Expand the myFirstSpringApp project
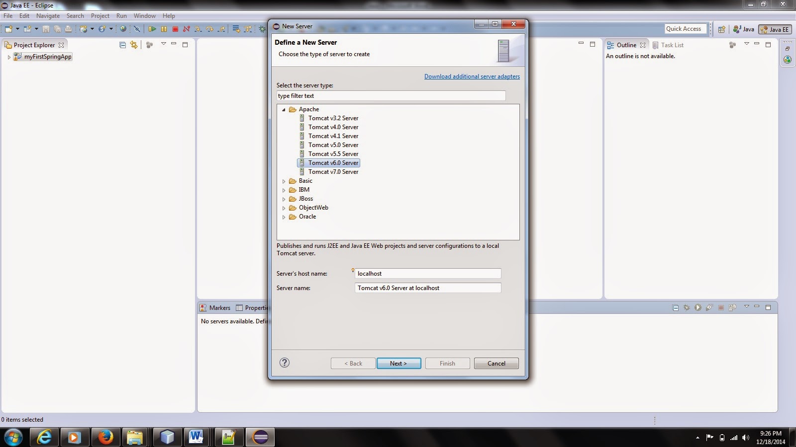The width and height of the screenshot is (796, 447). point(9,57)
